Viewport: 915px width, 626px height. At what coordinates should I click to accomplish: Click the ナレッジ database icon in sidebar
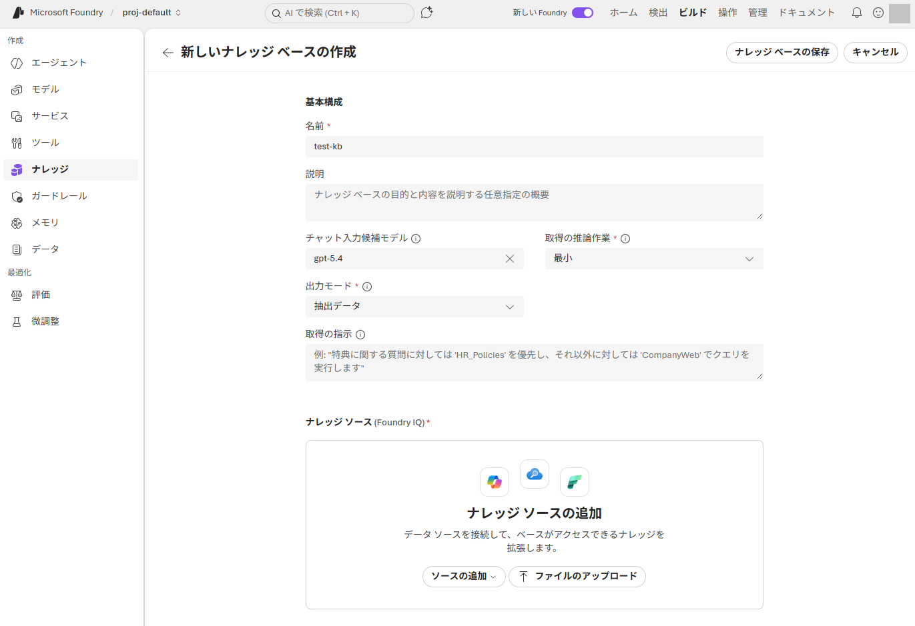(17, 169)
